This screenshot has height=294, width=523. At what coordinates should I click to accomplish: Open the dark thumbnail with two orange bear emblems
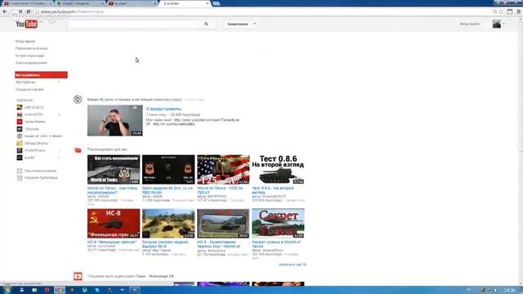coord(168,169)
